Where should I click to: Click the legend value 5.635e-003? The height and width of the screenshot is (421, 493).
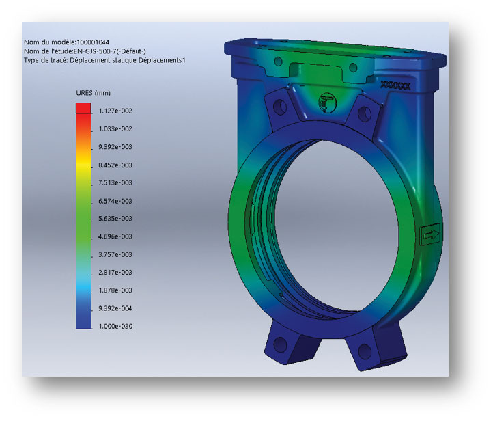click(115, 219)
